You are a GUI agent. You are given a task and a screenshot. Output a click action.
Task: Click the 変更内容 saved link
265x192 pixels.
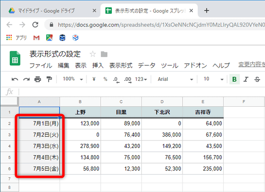[x=252, y=64]
